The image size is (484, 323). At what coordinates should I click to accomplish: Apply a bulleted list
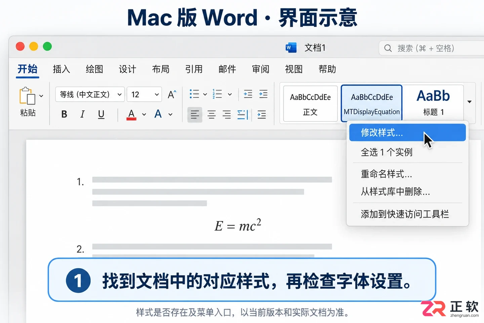194,94
